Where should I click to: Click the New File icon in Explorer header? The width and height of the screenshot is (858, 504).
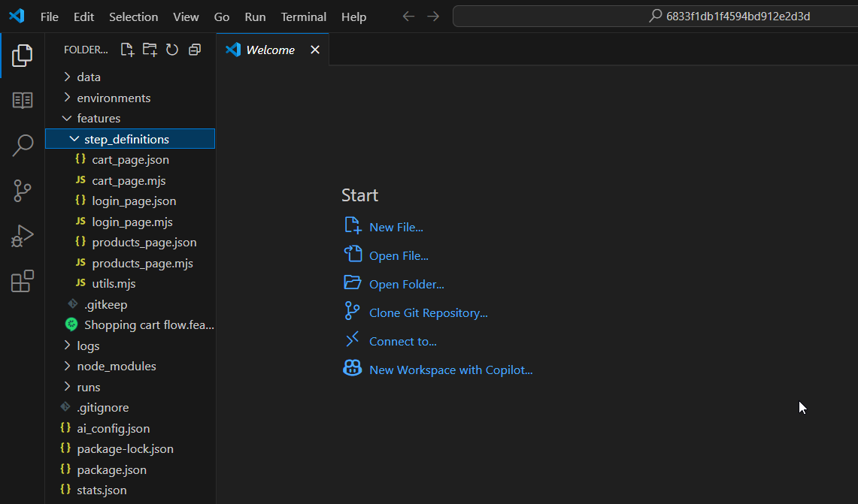point(127,50)
